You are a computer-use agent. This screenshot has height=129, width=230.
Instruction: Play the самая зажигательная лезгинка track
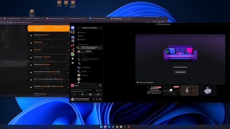(x=31, y=72)
